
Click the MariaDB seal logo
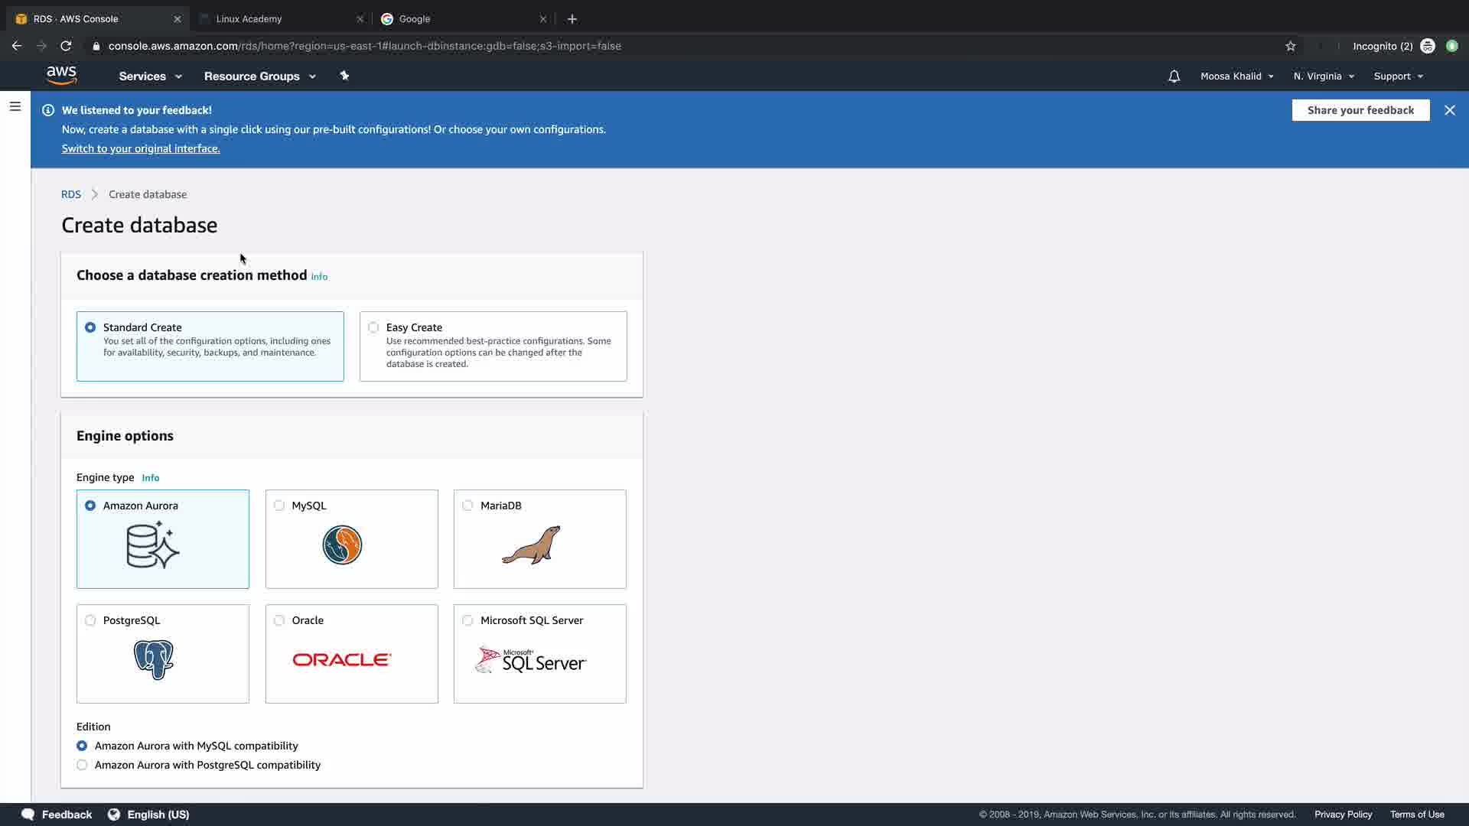(x=531, y=545)
